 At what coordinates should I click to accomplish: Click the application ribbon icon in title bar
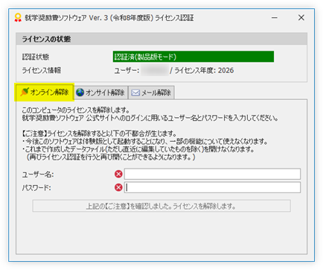tap(18, 18)
